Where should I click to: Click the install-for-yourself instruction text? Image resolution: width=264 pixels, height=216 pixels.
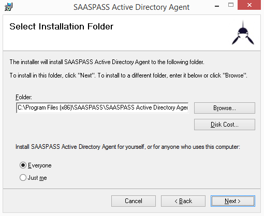click(x=128, y=147)
